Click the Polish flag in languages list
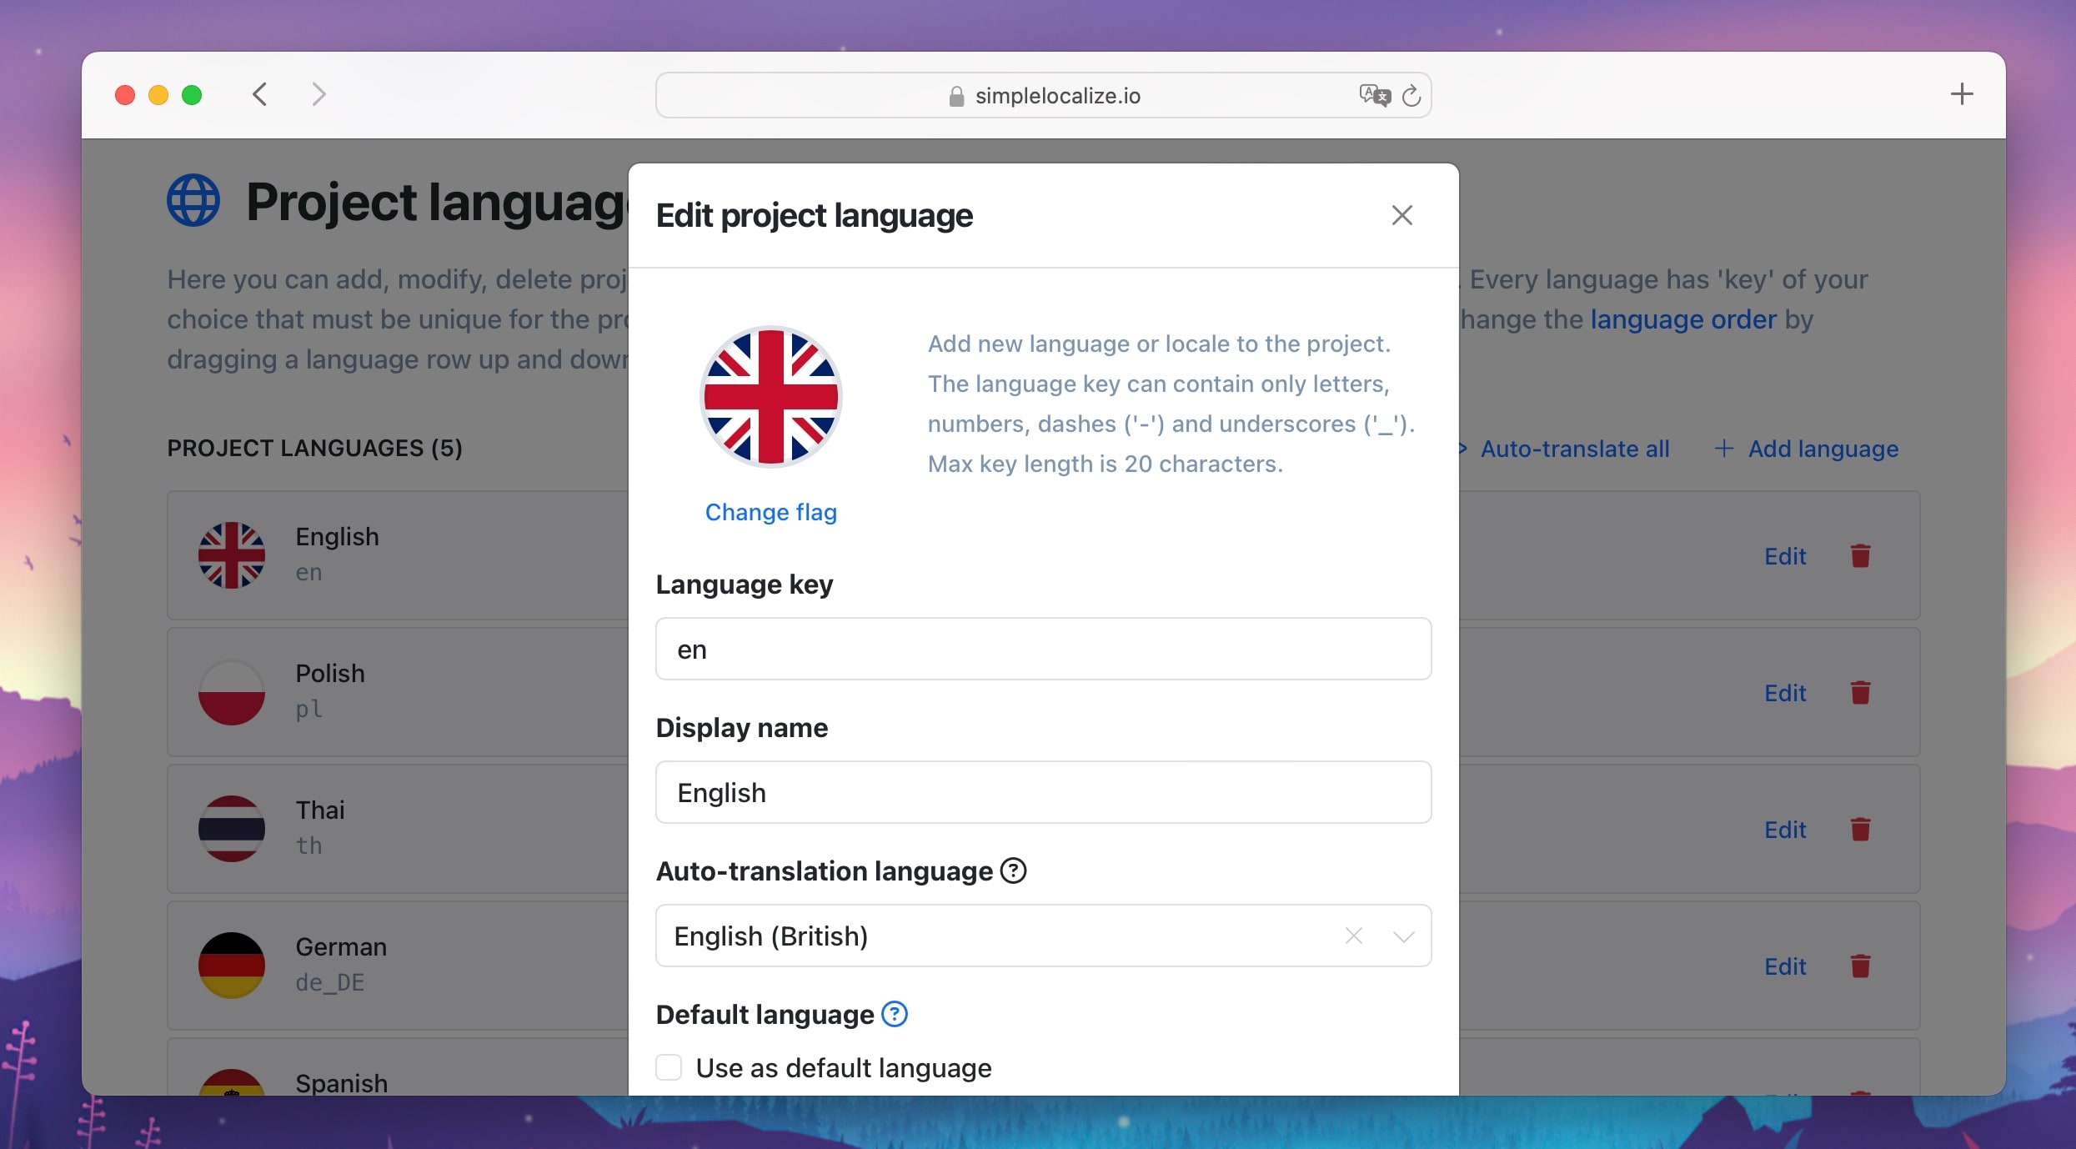 coord(232,692)
